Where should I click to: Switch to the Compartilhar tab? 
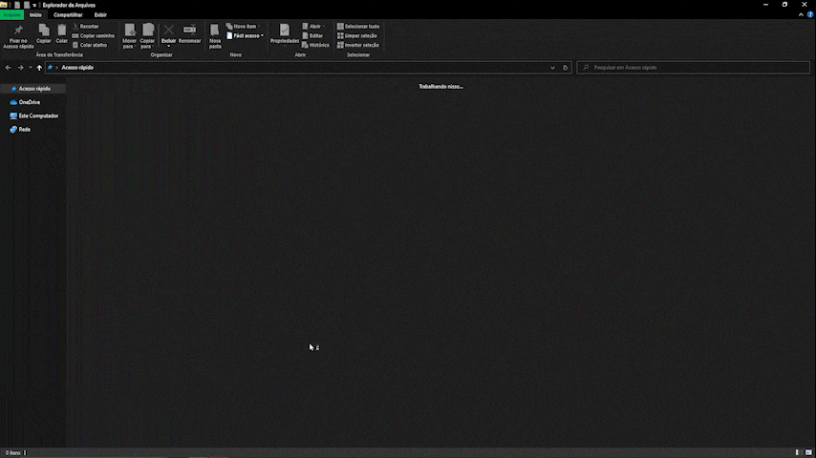click(68, 15)
